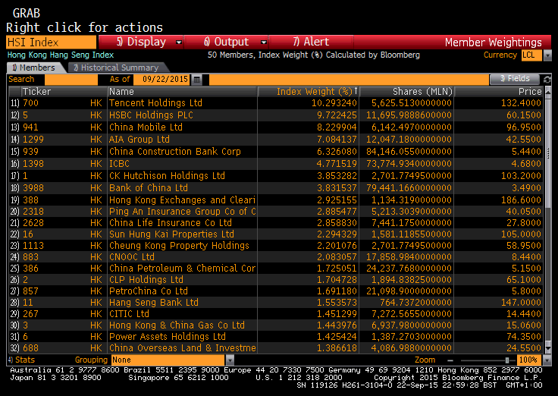Image resolution: width=558 pixels, height=396 pixels.
Task: Click the HSI Index input field
Action: click(51, 42)
